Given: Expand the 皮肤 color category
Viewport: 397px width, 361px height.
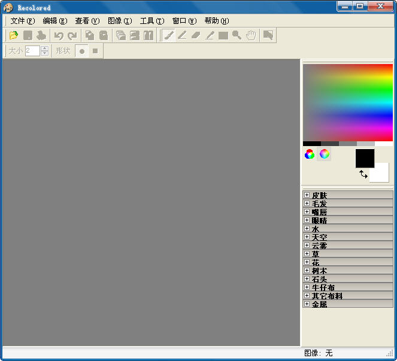Looking at the screenshot, I should (x=307, y=195).
